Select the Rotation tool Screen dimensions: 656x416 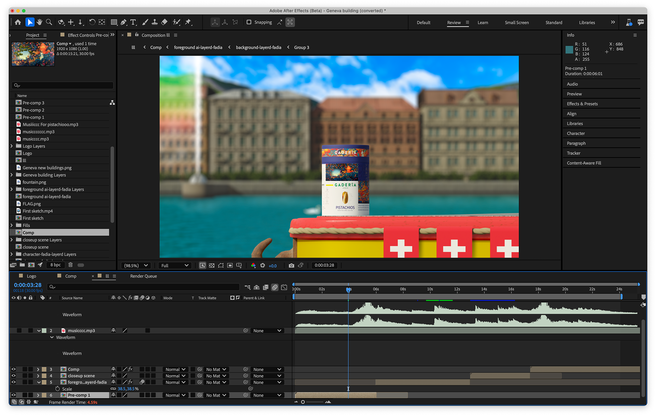(92, 22)
